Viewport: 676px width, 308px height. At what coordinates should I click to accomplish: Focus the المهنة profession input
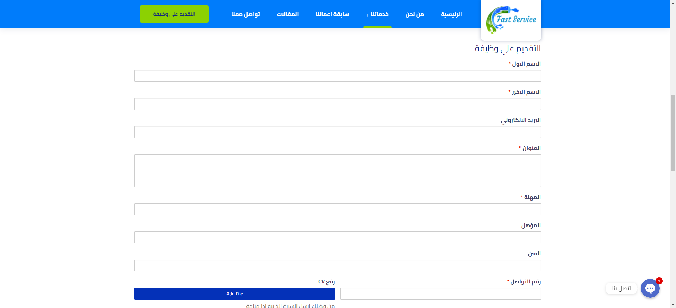(338, 209)
